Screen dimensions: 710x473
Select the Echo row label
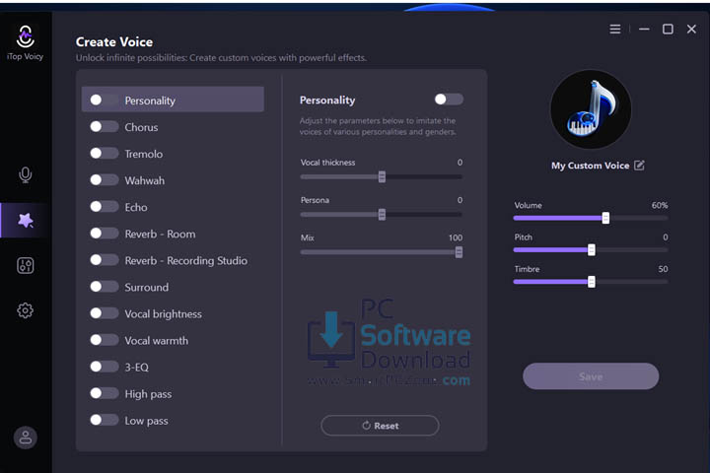coord(136,207)
